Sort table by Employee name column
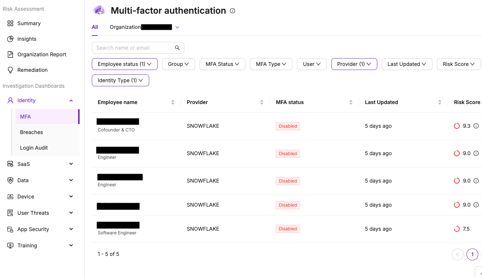This screenshot has height=277, width=482. coord(173,102)
